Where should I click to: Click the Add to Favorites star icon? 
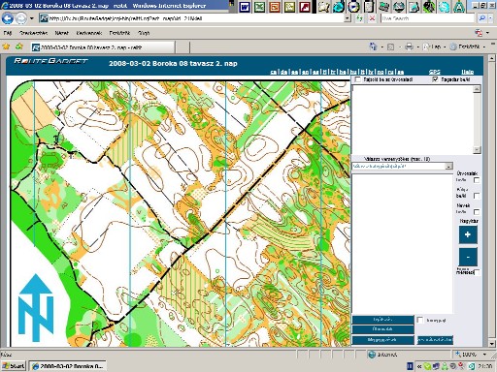coord(19,46)
